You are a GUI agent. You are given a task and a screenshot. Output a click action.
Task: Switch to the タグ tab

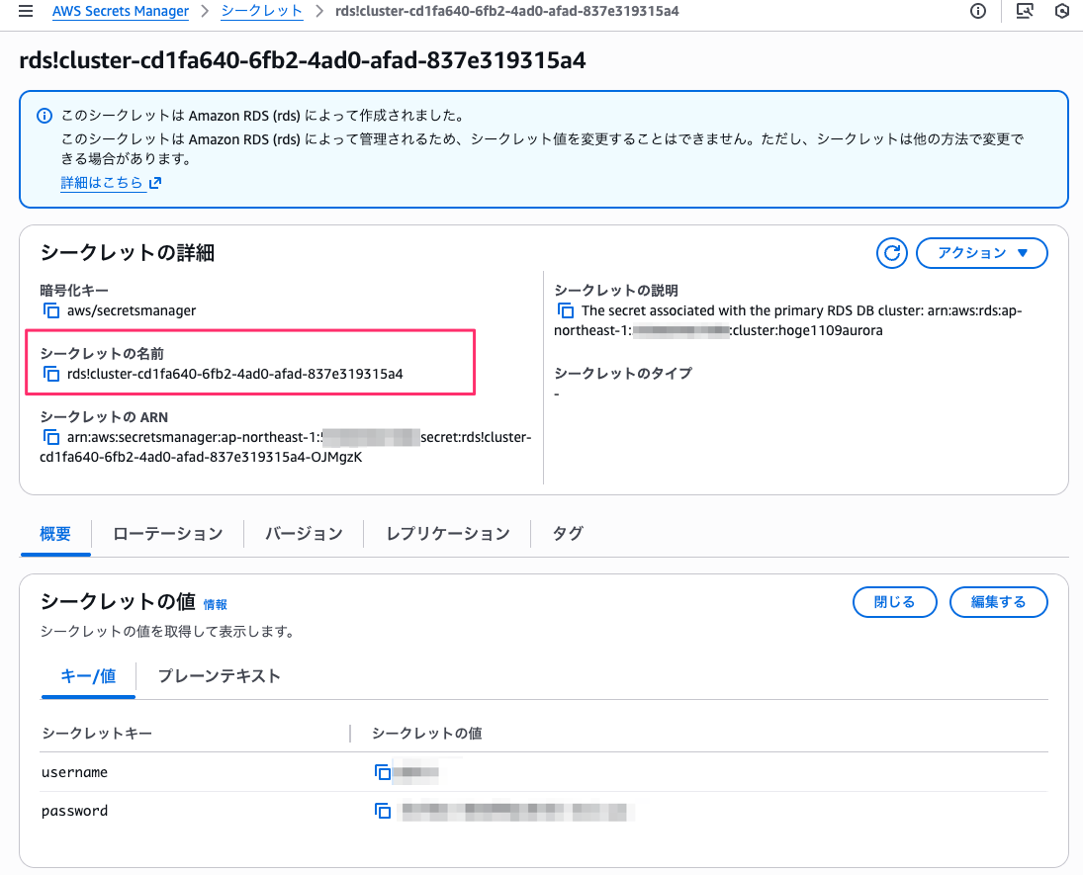(x=567, y=532)
